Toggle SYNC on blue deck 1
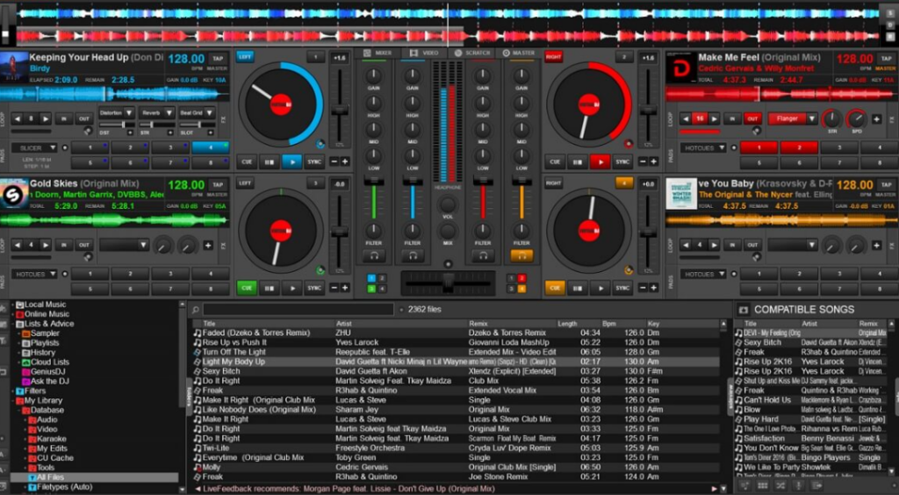This screenshot has height=495, width=899. [x=314, y=162]
